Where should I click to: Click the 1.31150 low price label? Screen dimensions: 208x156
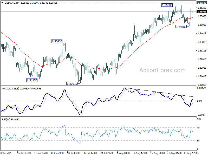32,80
